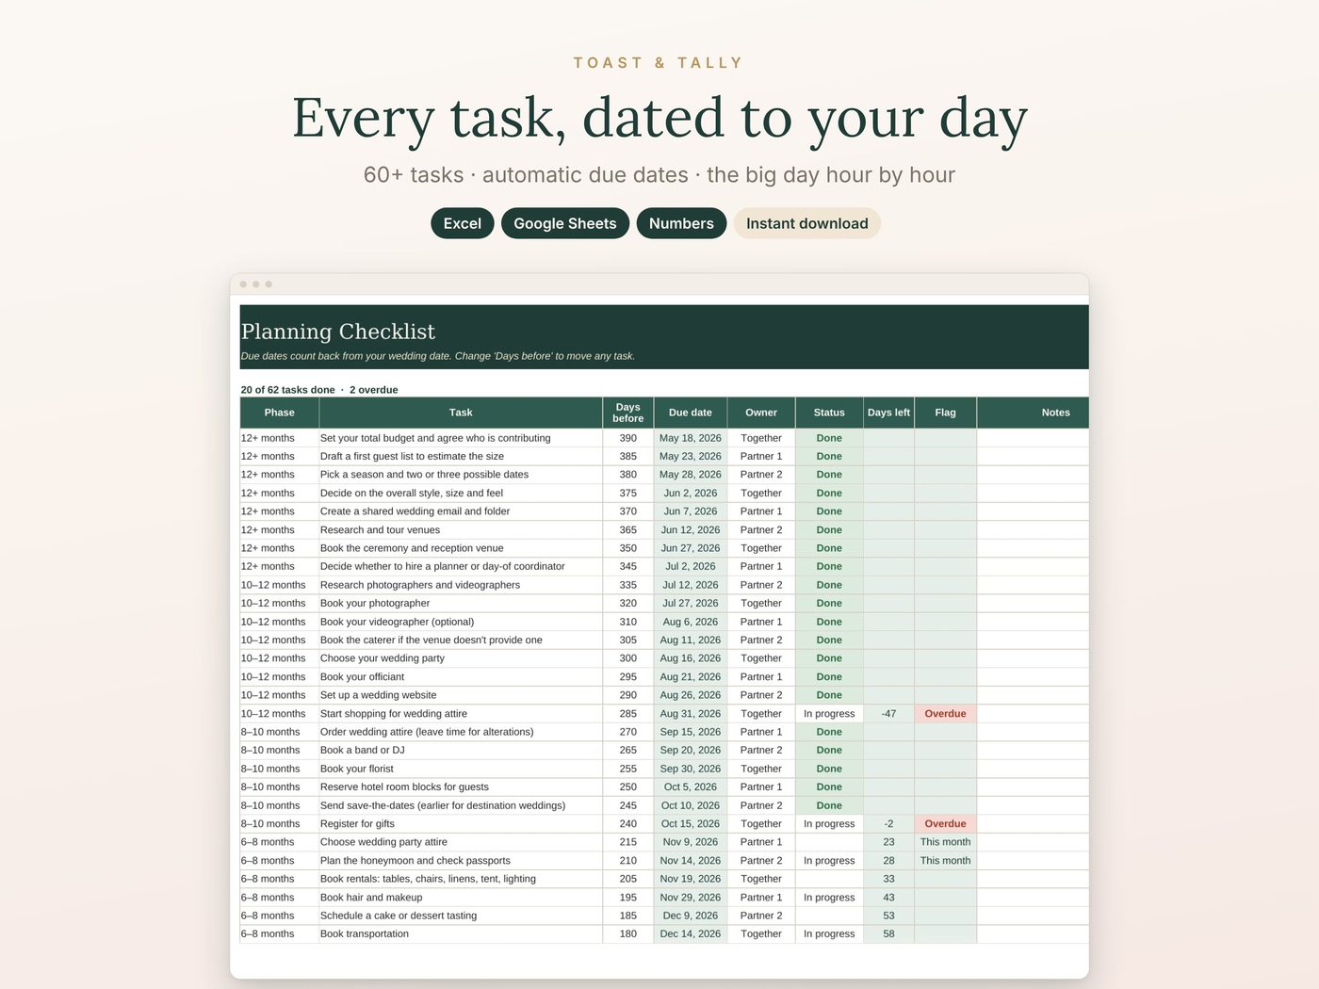Select the Overdue flag on Register for gifts
This screenshot has height=989, width=1319.
coord(945,824)
